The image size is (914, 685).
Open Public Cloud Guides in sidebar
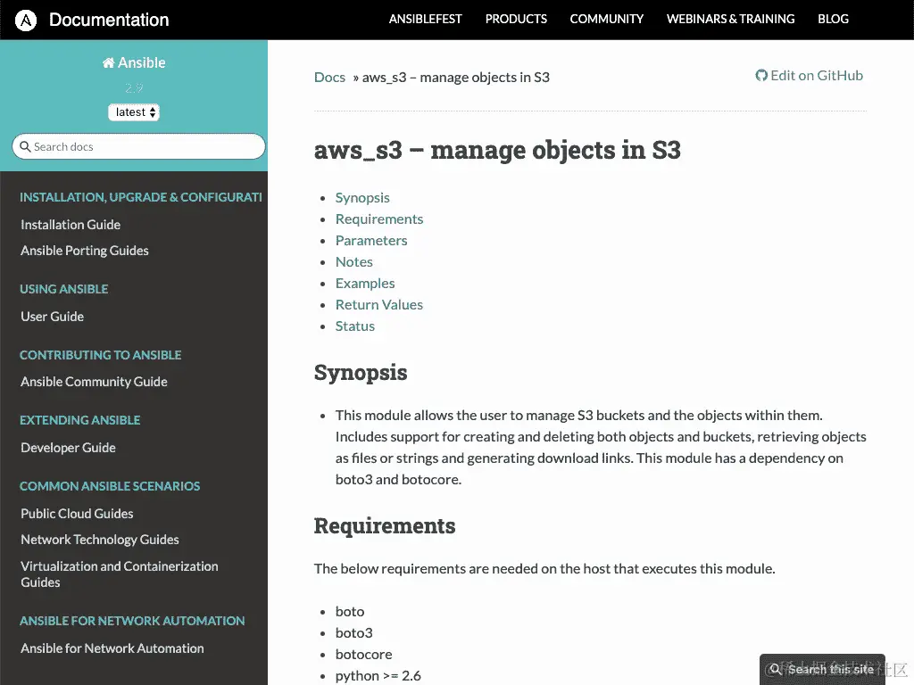77,514
